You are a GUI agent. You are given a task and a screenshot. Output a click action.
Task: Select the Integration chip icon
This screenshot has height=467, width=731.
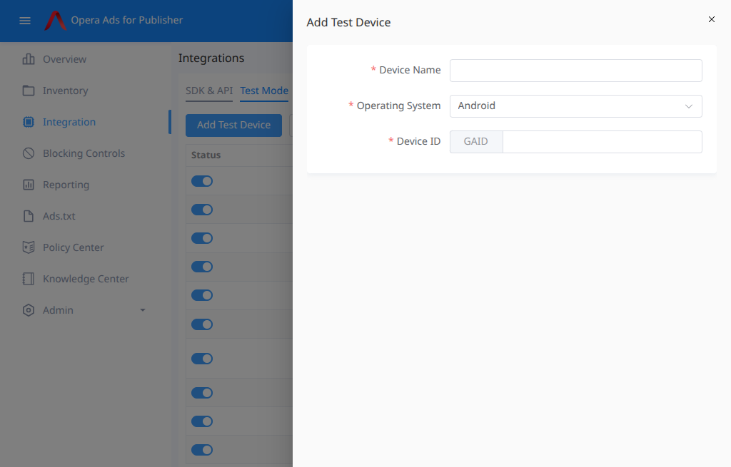point(29,122)
